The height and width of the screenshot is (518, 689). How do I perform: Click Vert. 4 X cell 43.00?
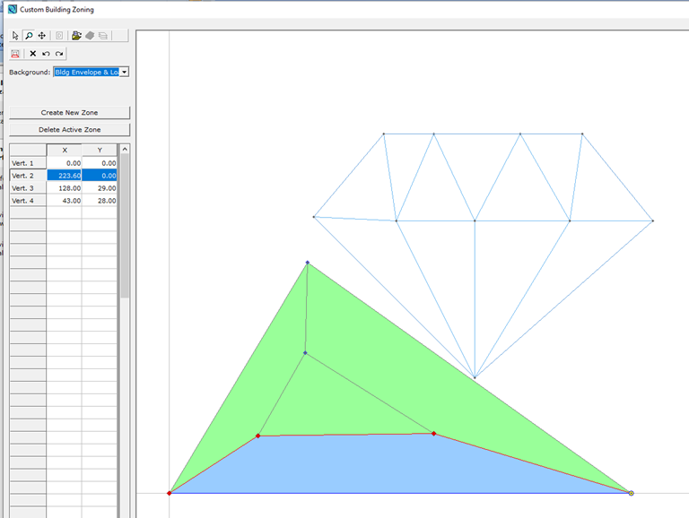pos(65,201)
